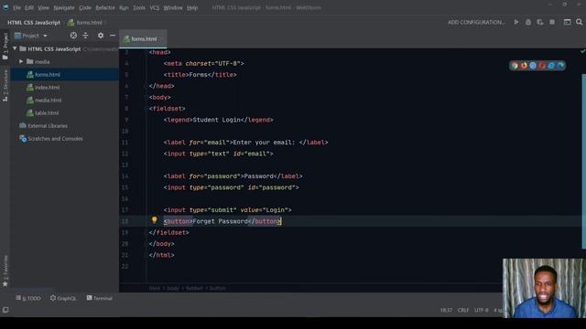Click green inspection checkmark in editor corner
Image resolution: width=586 pixels, height=329 pixels.
click(582, 51)
